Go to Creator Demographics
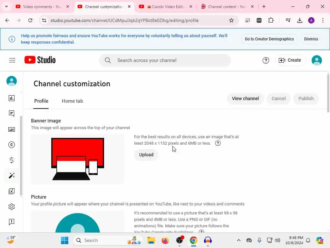 pyautogui.click(x=269, y=39)
